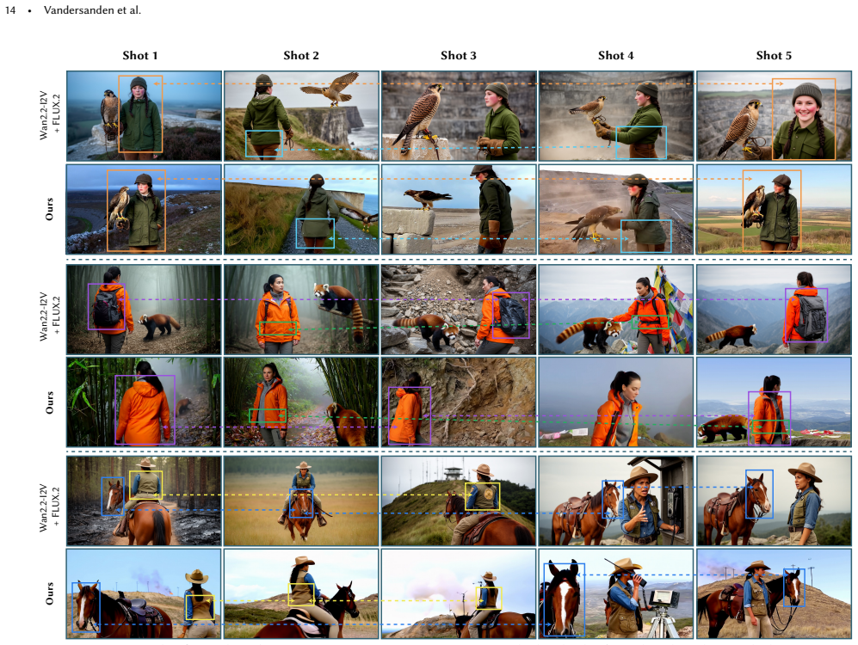Screen dimensions: 858x645
Task: Open the image with colorful prayer flags
Action: 616,310
